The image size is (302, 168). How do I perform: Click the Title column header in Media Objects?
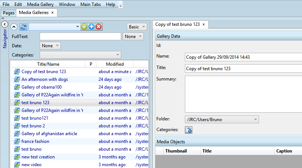click(237, 151)
